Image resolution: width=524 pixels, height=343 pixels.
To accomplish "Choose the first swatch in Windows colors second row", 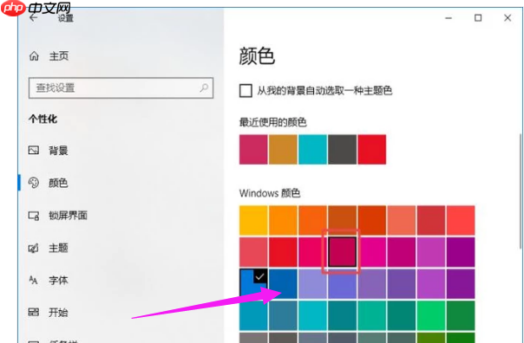I will pyautogui.click(x=253, y=252).
